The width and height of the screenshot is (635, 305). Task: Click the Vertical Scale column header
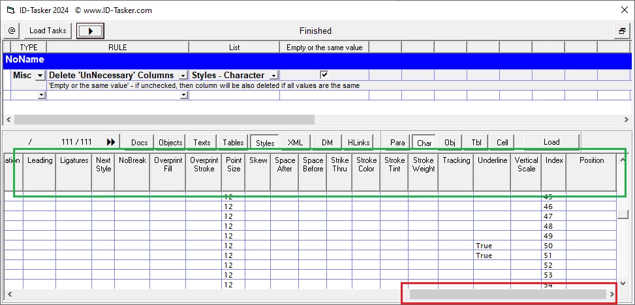coord(527,172)
